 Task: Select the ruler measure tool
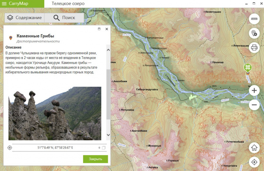[254, 18]
